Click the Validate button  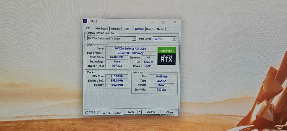coord(151,112)
